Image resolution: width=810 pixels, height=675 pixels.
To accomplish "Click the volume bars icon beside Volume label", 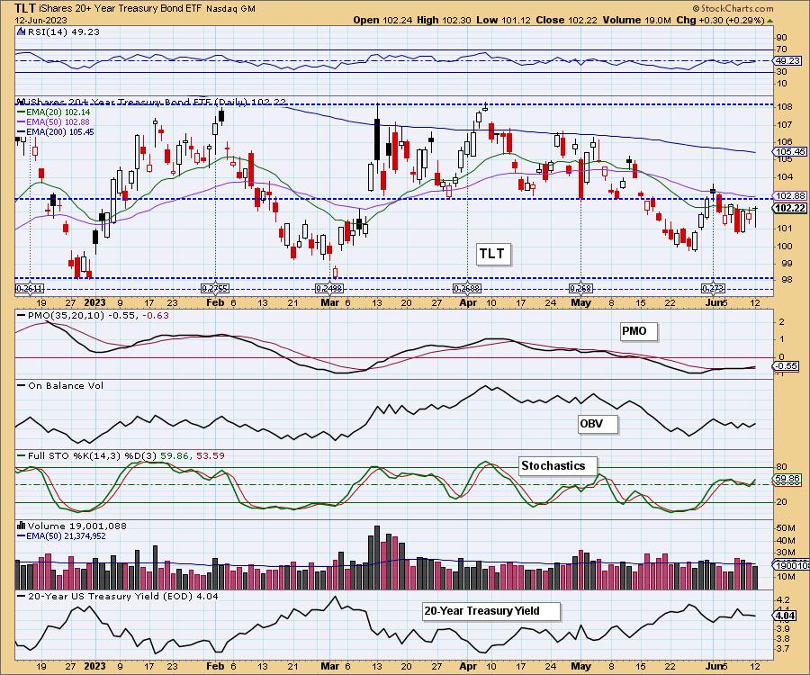I will 22,526.
